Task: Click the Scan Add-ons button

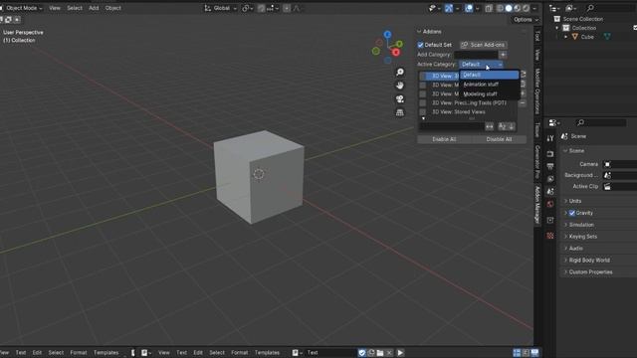Action: pyautogui.click(x=483, y=45)
